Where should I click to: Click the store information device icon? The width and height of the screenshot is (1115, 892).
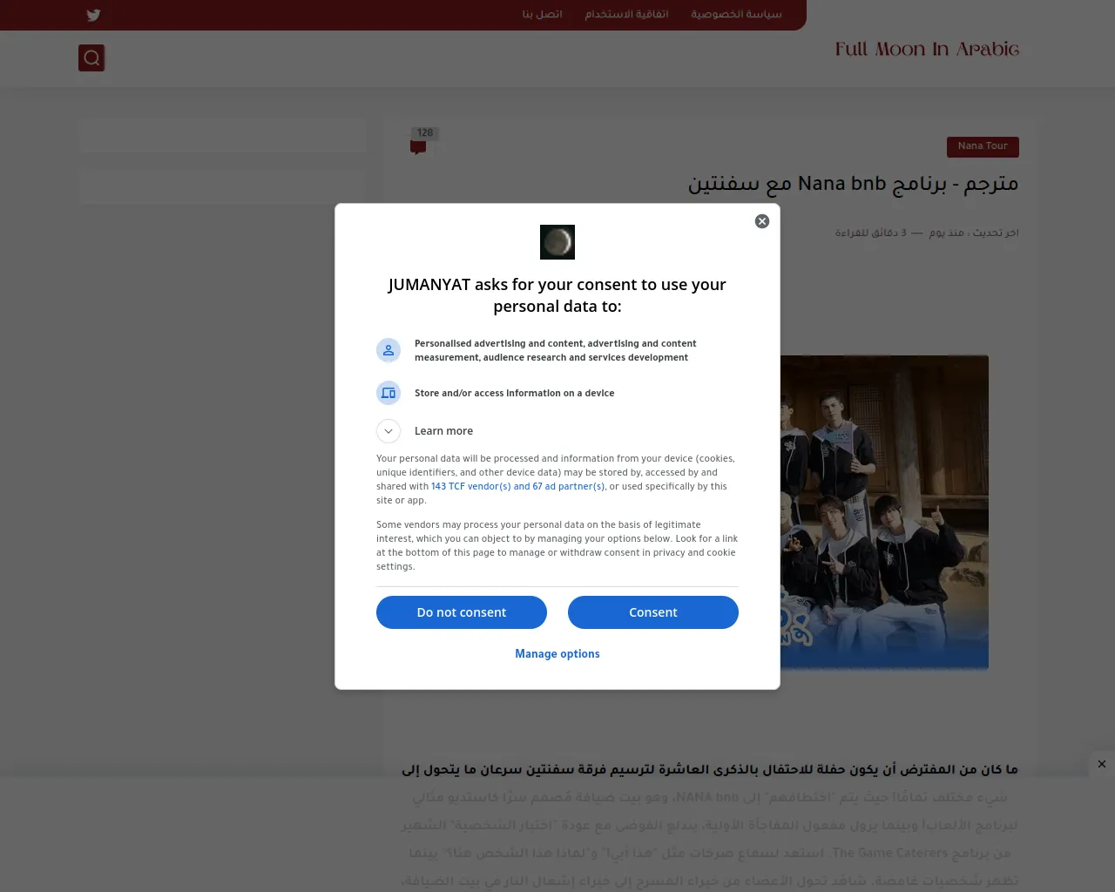[x=389, y=393]
